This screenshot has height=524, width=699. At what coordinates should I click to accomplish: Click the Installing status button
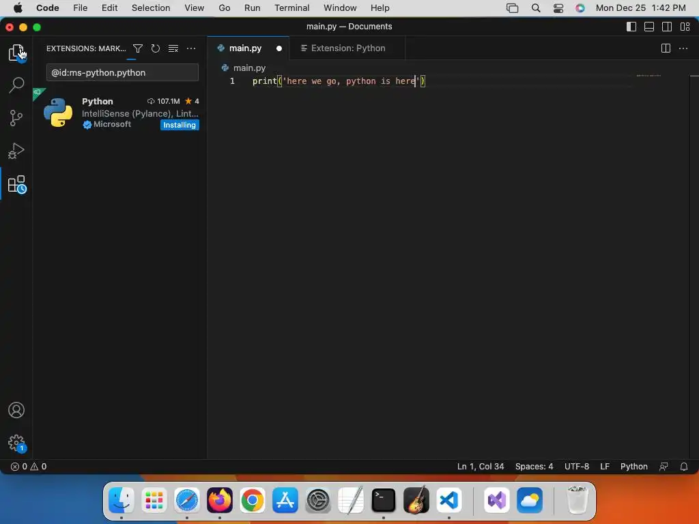tap(180, 126)
